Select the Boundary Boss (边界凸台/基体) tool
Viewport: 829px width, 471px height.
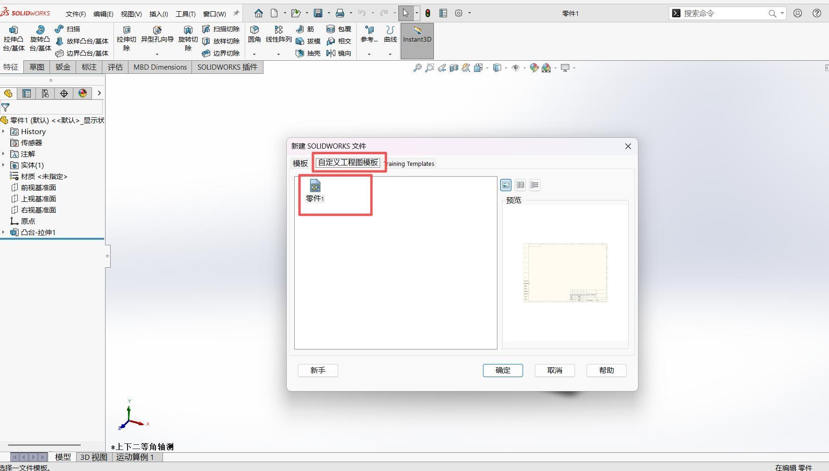(x=82, y=53)
